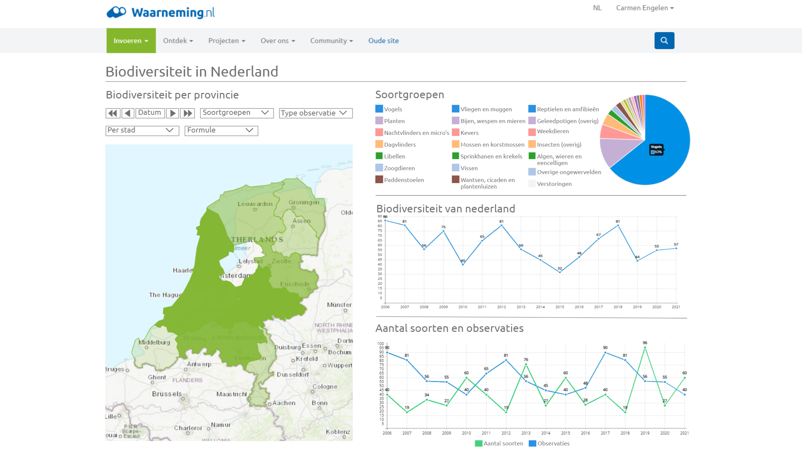Toggle Insecten (overig) legend swatch

[x=532, y=144]
